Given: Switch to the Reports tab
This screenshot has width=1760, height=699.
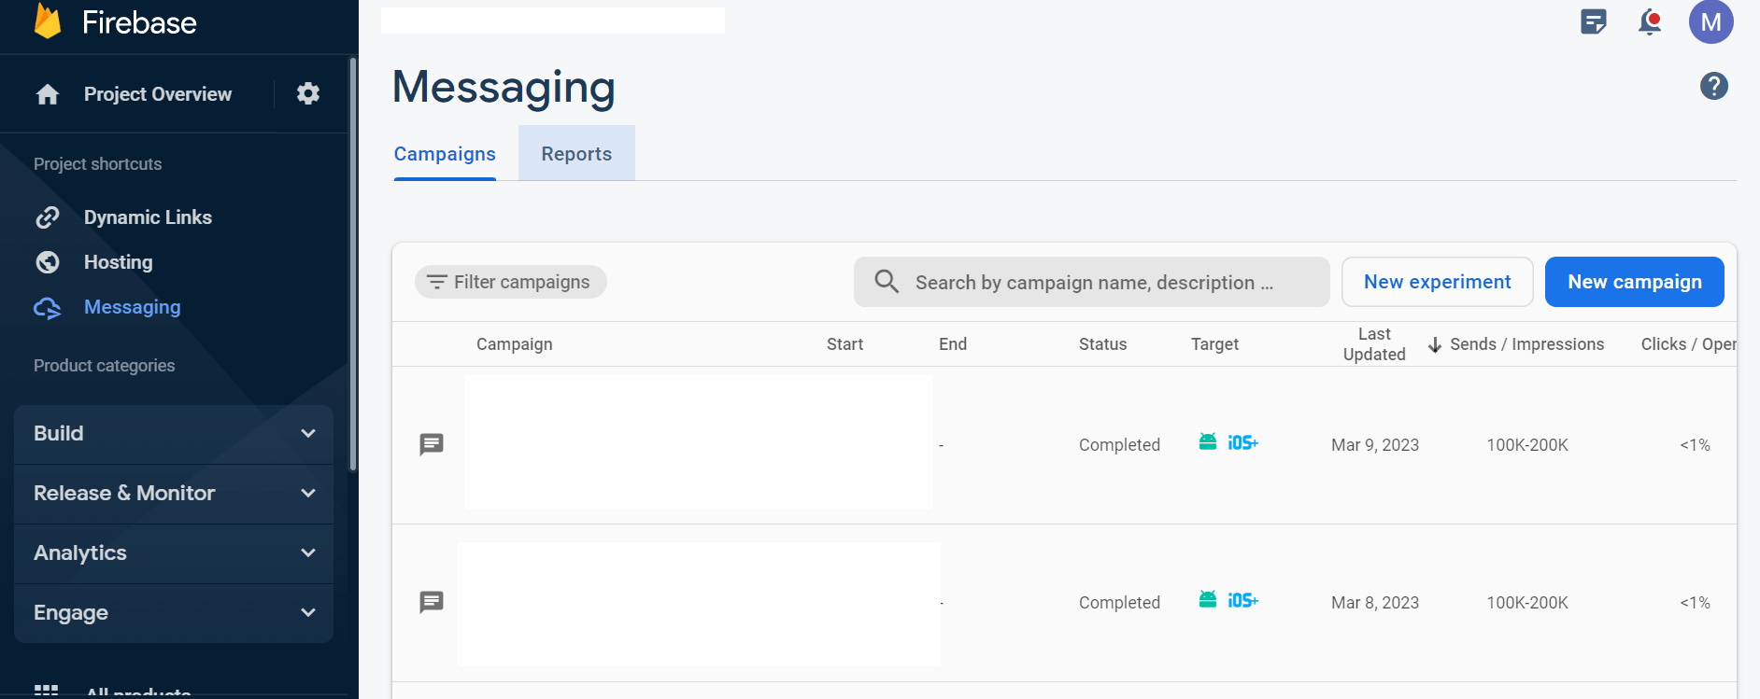Looking at the screenshot, I should (576, 154).
